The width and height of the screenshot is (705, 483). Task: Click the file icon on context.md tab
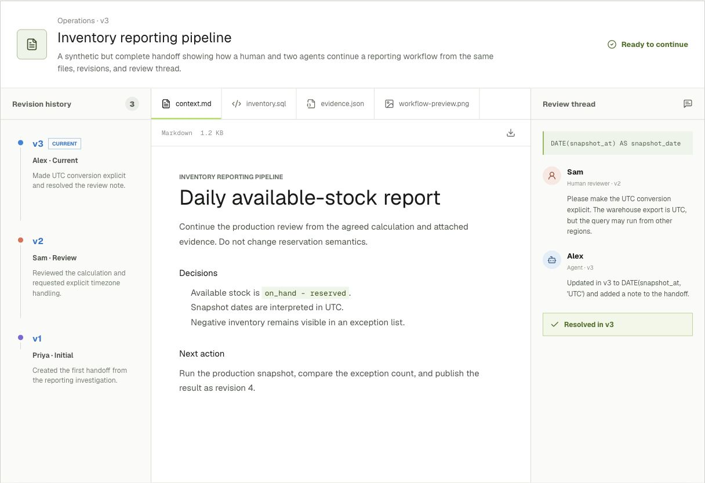coord(166,104)
